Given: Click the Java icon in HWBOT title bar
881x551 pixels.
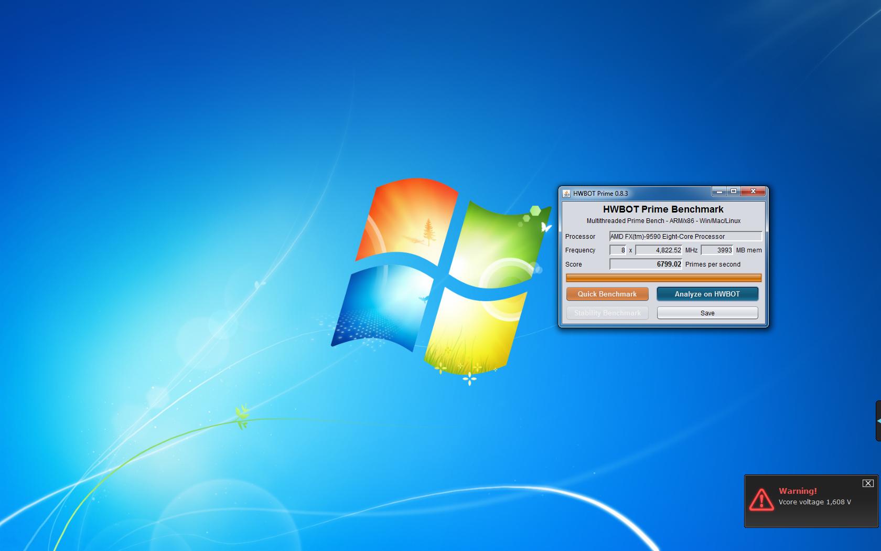Looking at the screenshot, I should point(566,193).
